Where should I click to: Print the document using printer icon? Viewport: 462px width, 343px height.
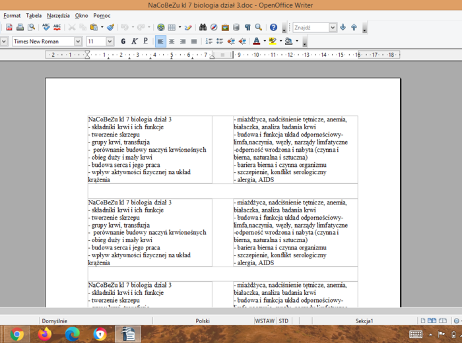click(20, 28)
